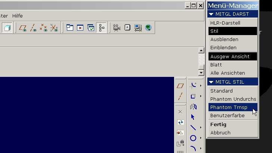
Task: Open flyout arrow beside the line tool
Action: point(201,128)
